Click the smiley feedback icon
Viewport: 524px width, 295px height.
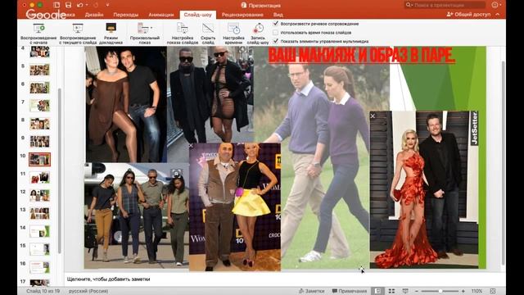coord(495,5)
